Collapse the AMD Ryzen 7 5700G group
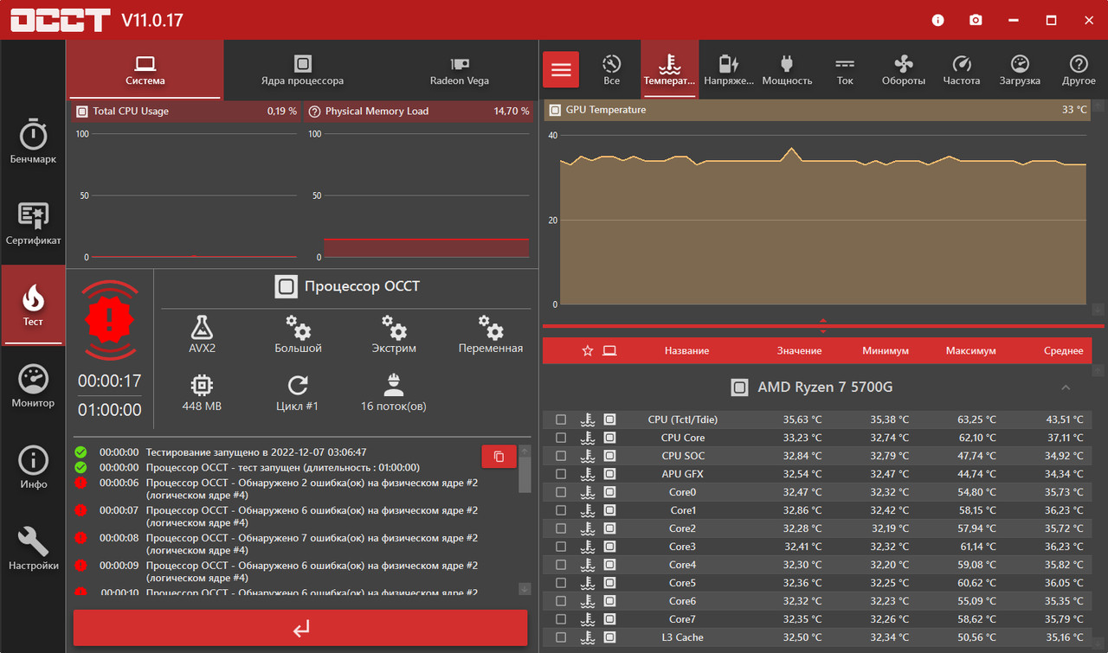 coord(1066,387)
